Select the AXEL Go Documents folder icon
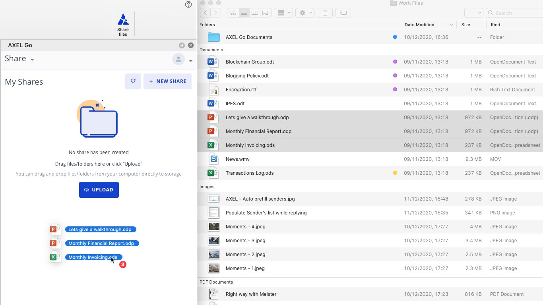Screen dimensions: 543x305 tap(213, 37)
